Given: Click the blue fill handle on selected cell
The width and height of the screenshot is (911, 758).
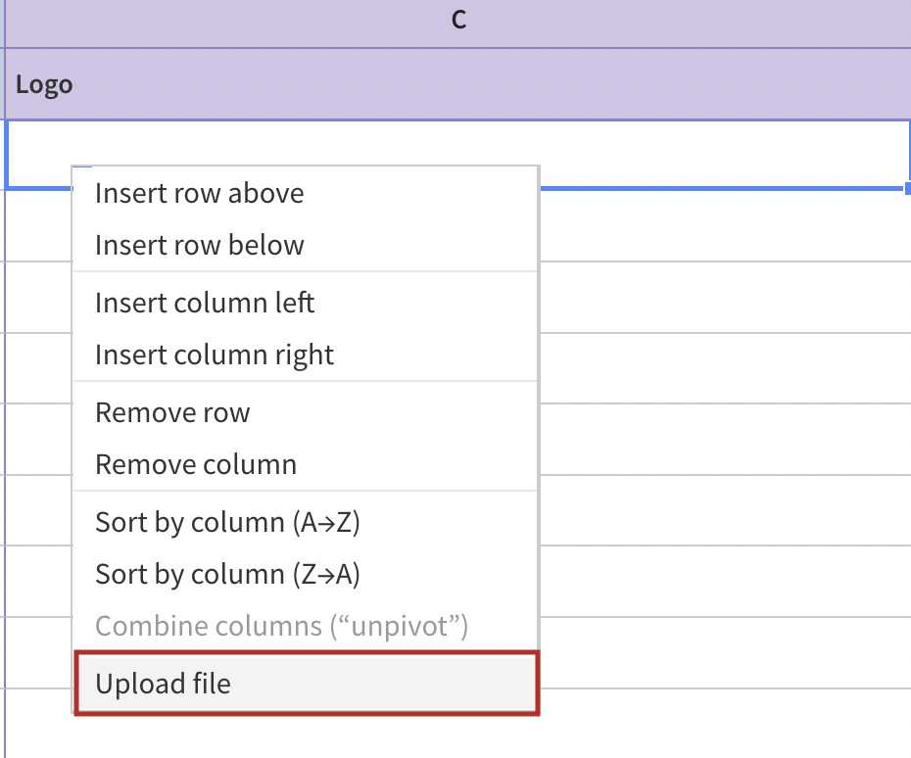Looking at the screenshot, I should click(x=907, y=187).
